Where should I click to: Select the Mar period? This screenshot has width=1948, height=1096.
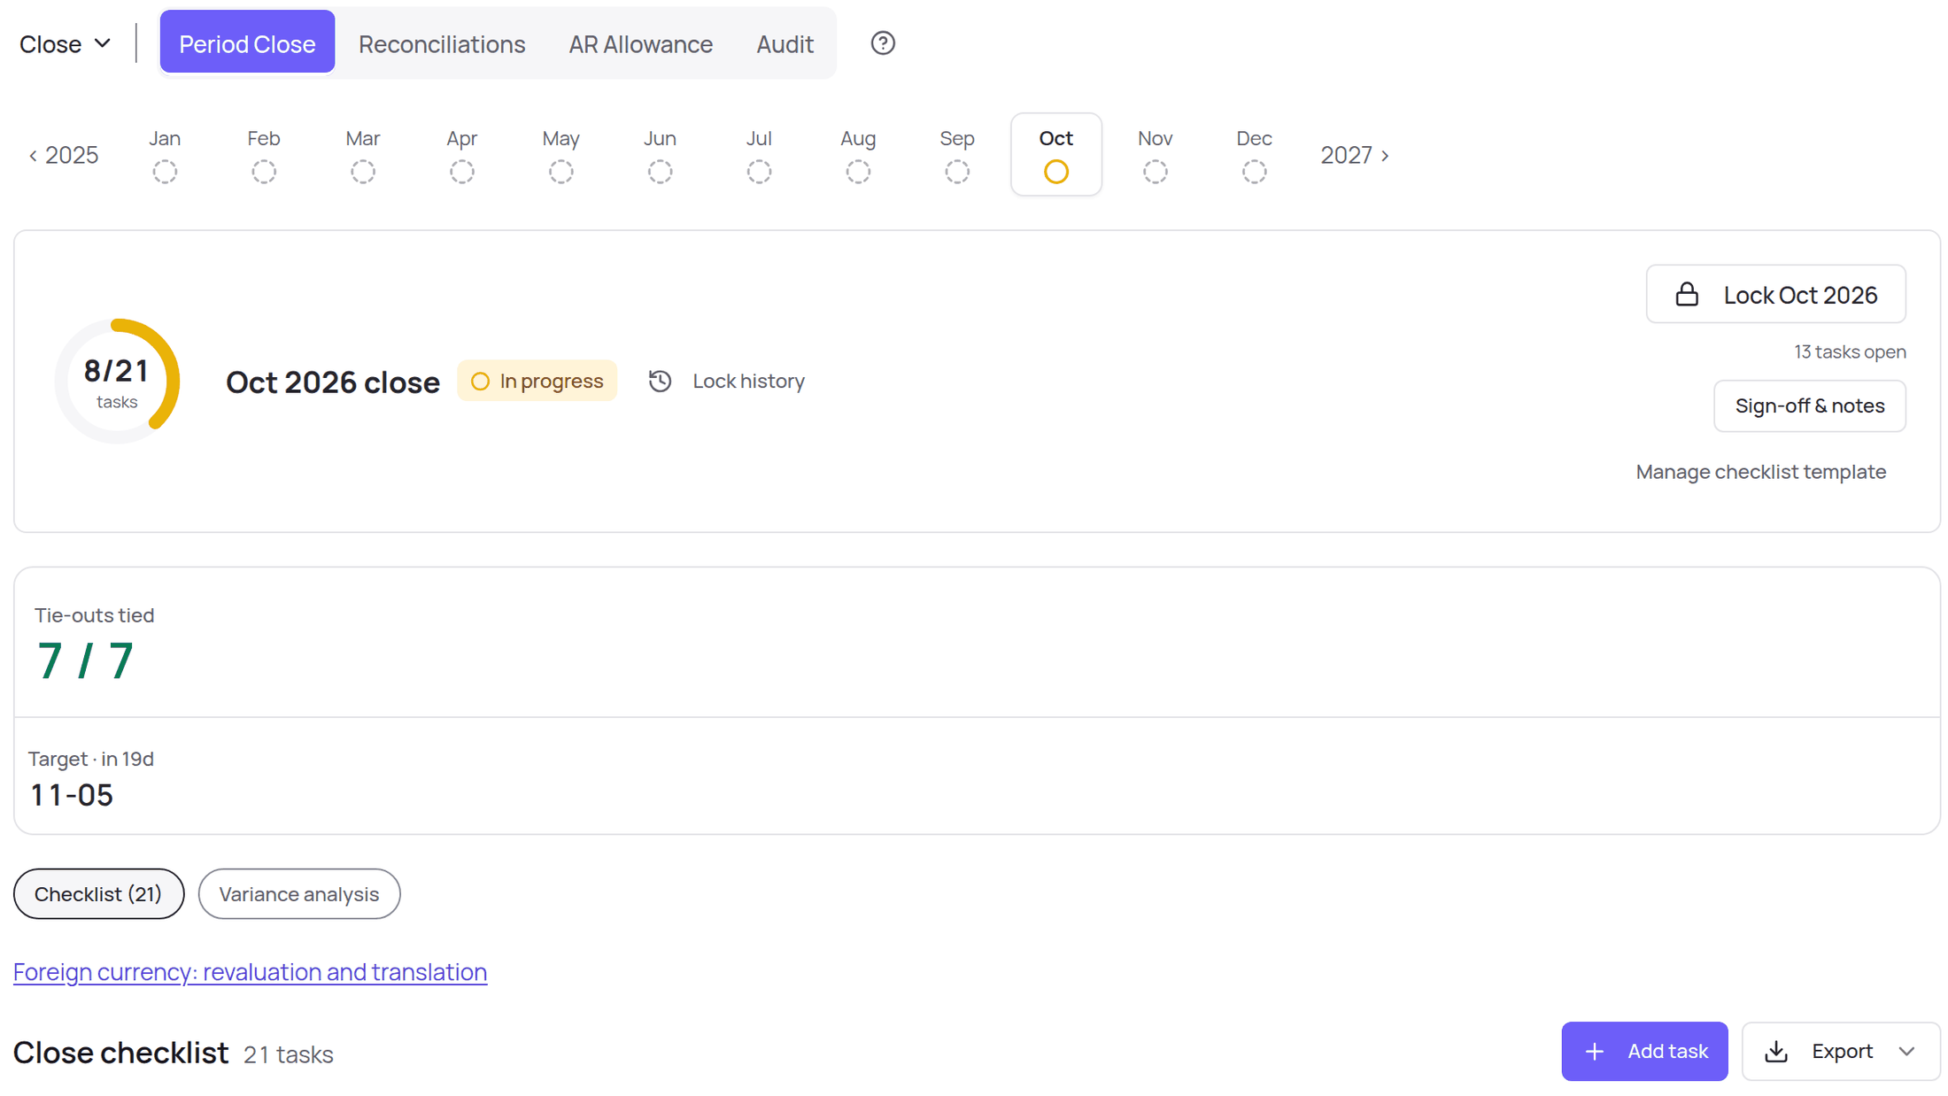click(x=363, y=155)
